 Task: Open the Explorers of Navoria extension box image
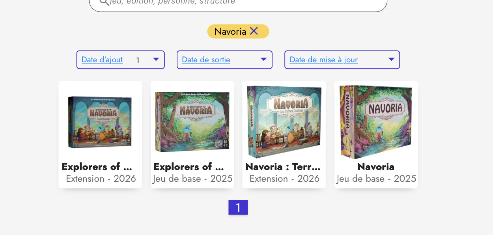(x=100, y=122)
